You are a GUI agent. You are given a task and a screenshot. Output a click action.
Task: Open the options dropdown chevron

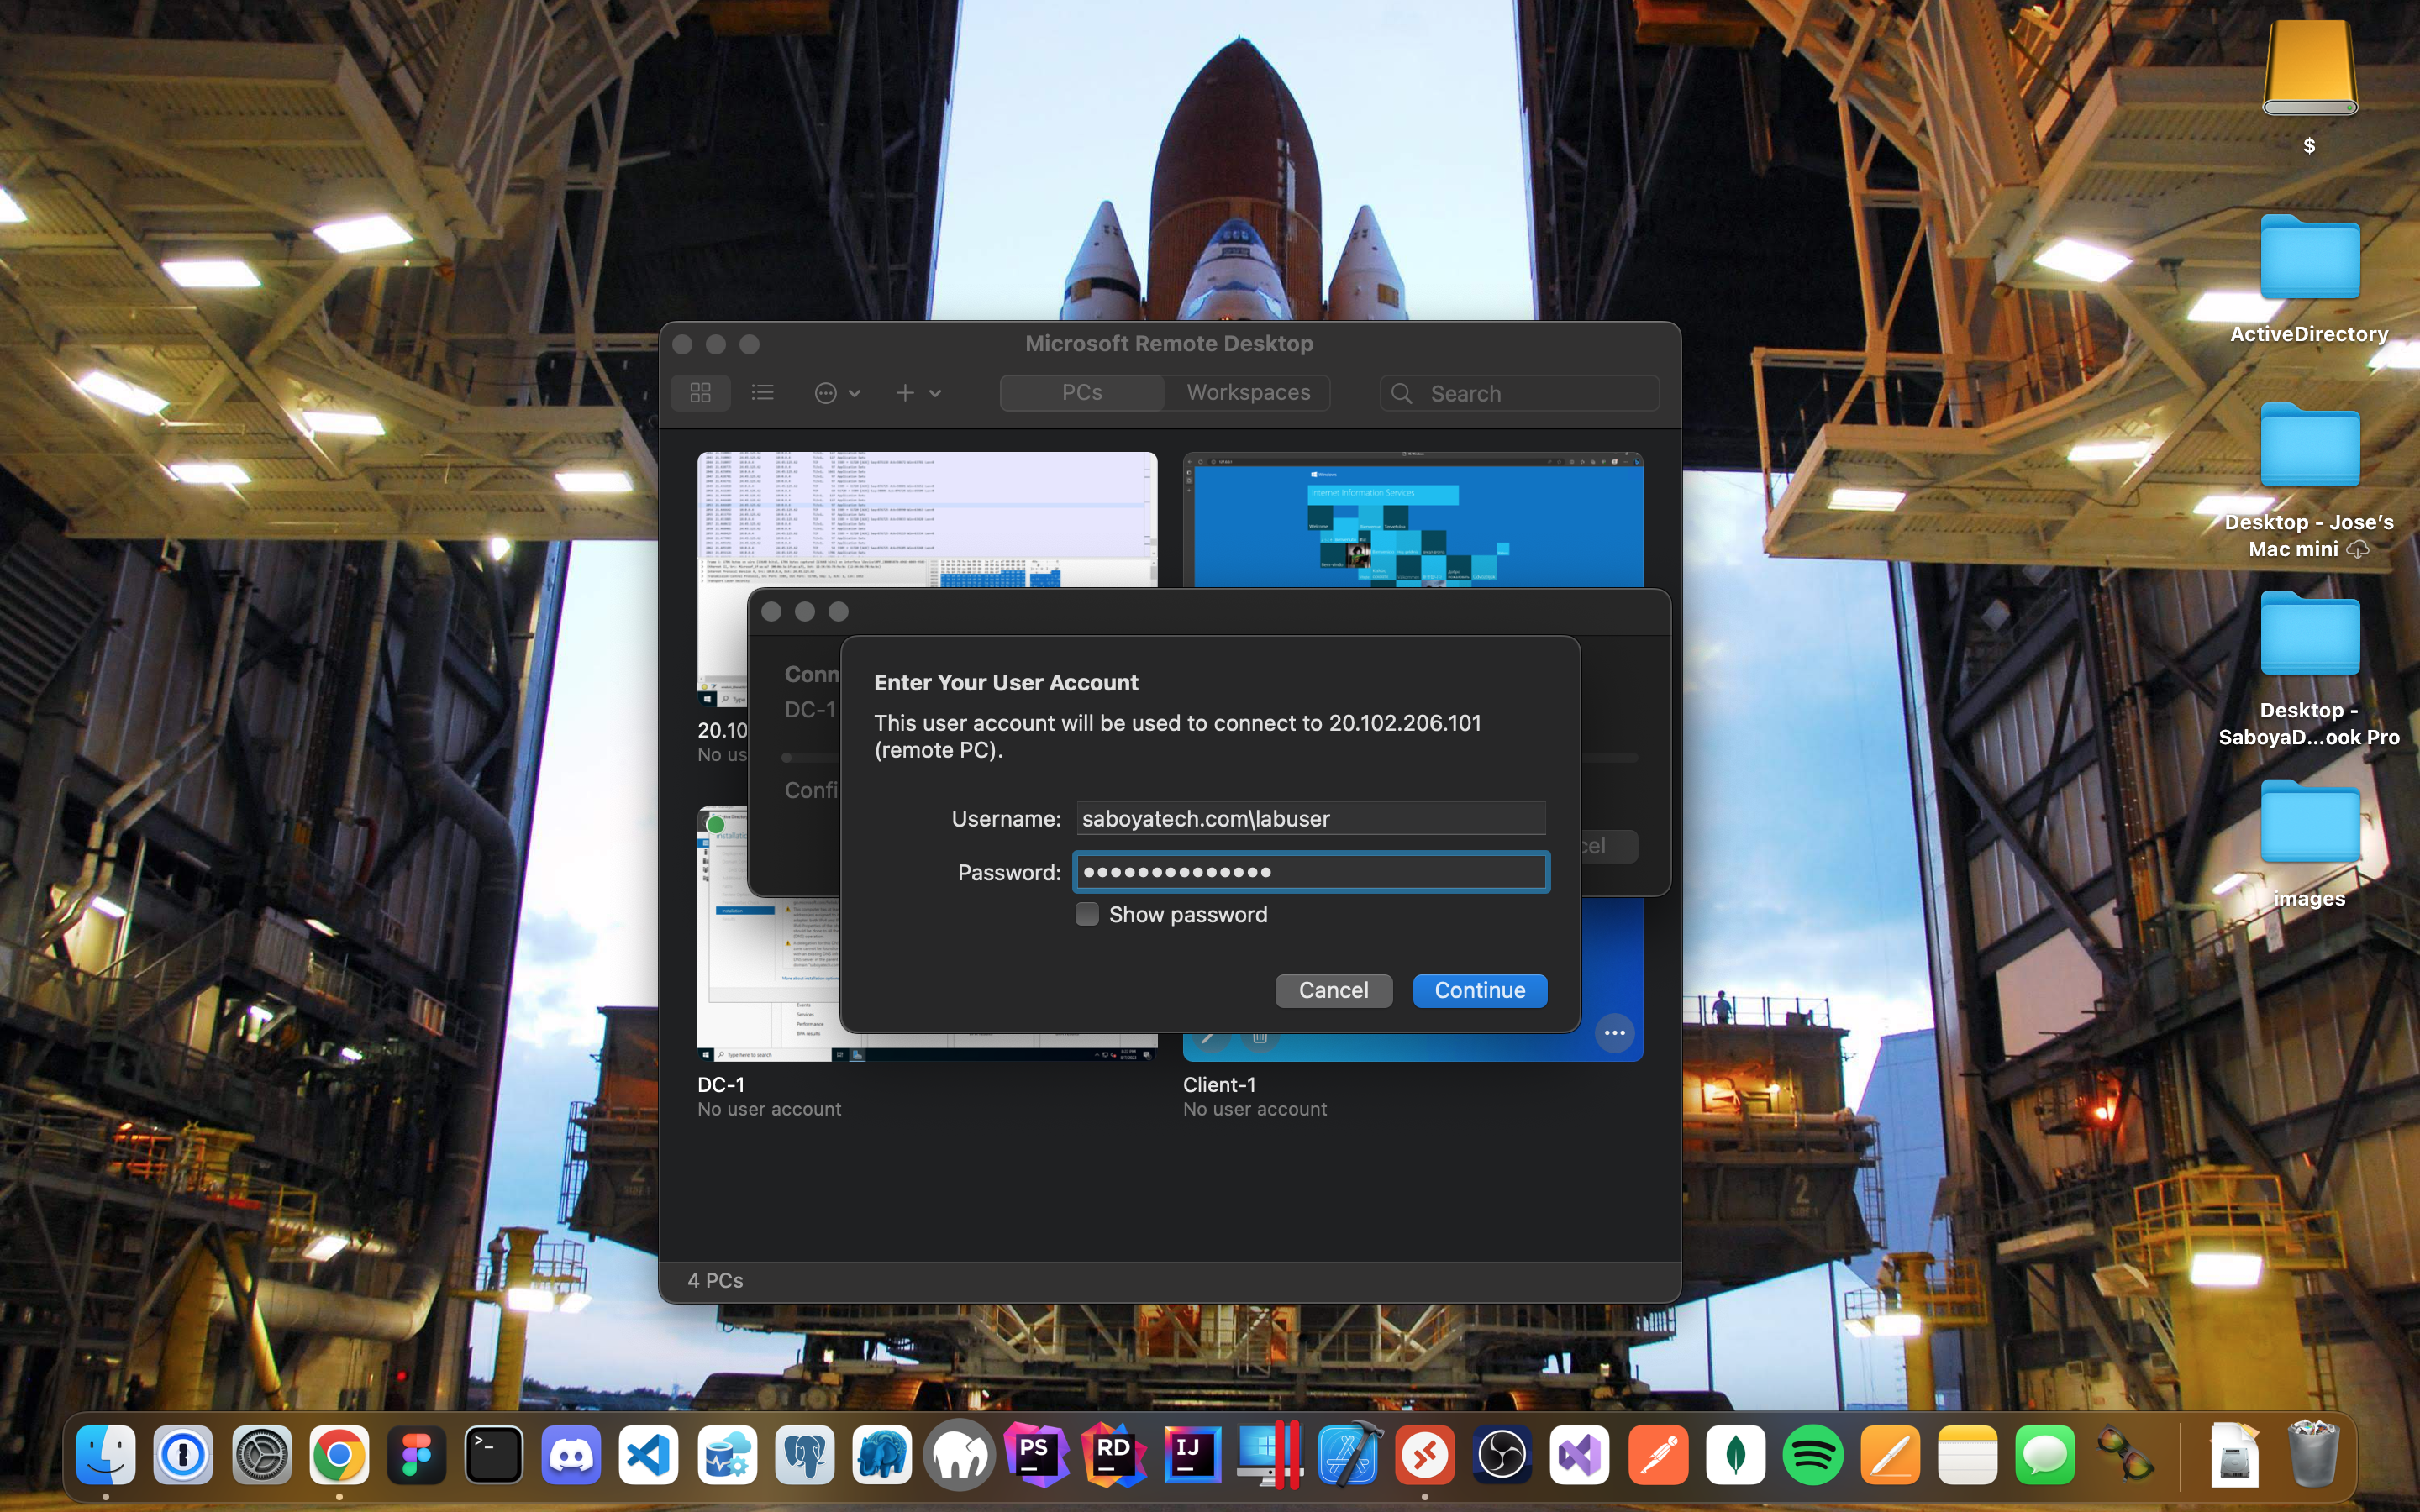[855, 394]
